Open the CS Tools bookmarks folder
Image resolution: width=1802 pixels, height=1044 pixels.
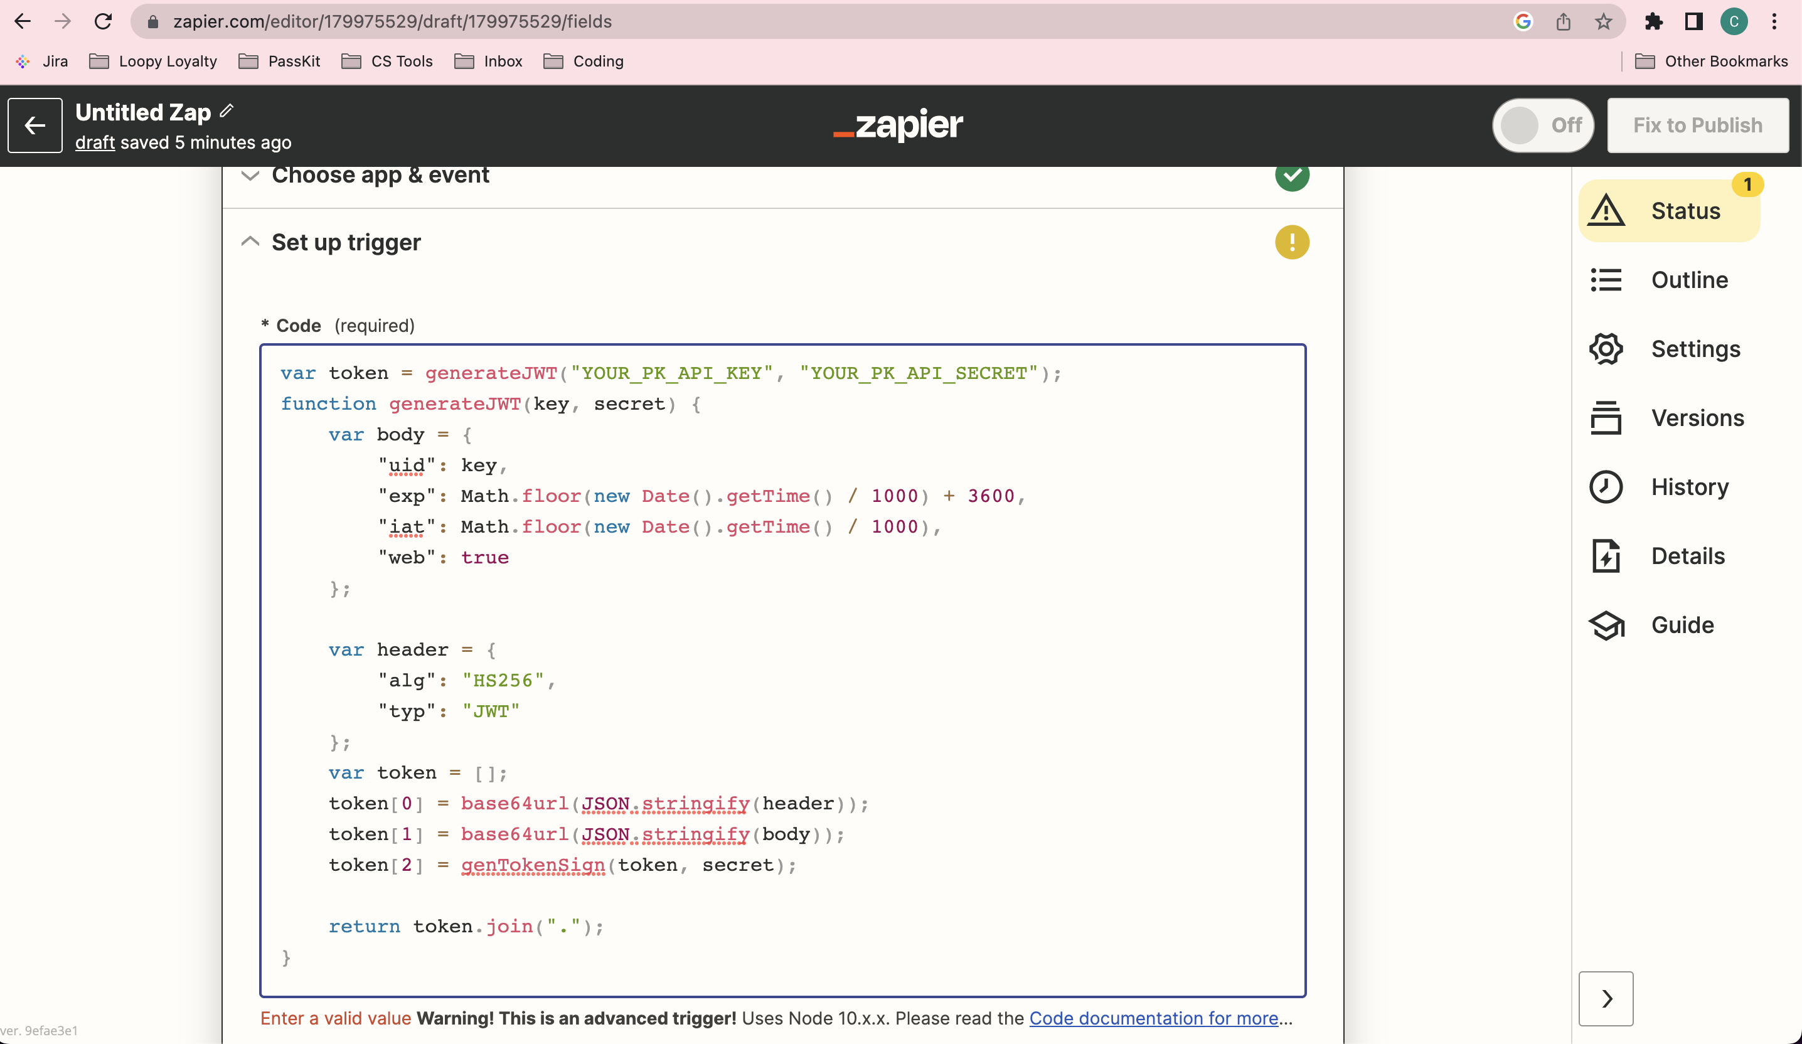pyautogui.click(x=388, y=61)
